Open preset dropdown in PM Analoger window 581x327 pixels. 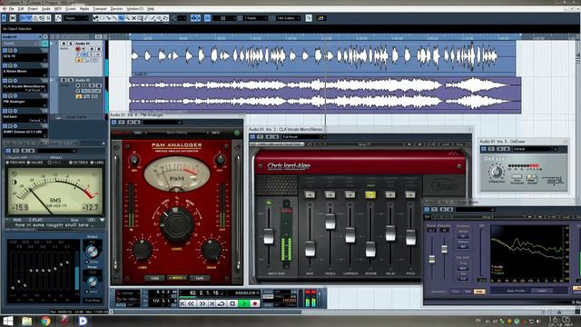pos(162,122)
